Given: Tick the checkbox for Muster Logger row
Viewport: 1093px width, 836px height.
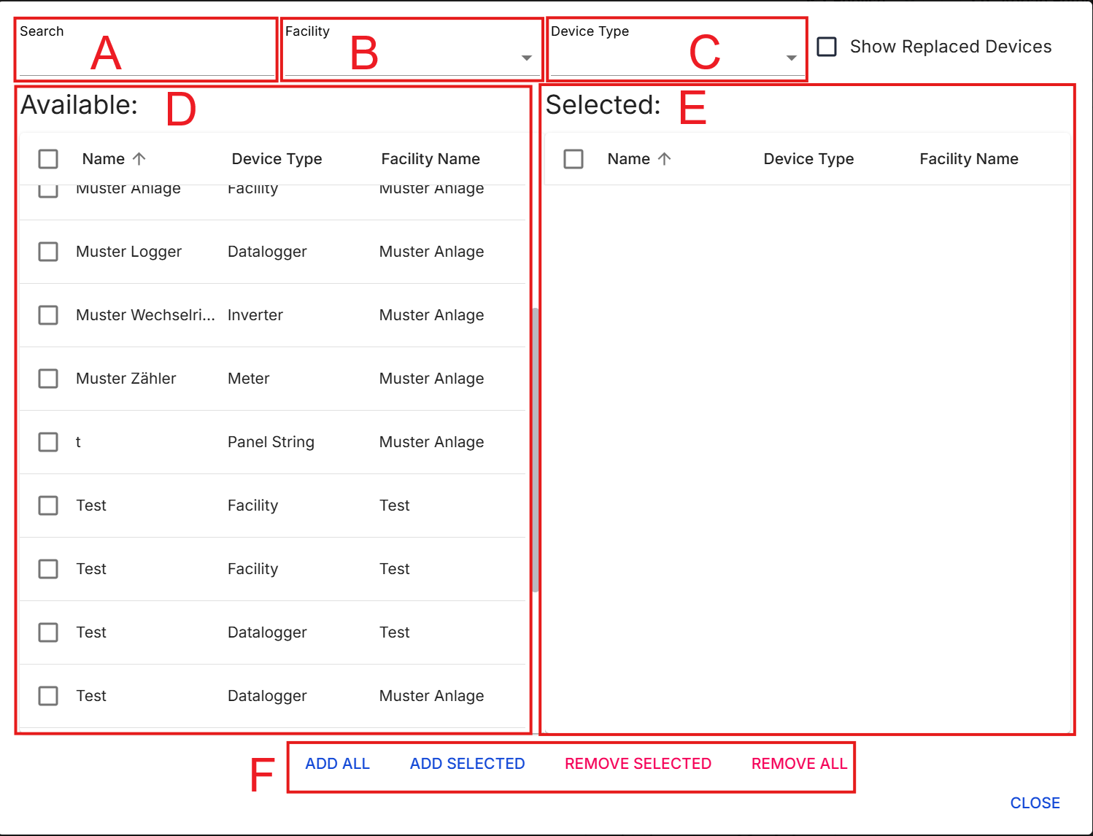Looking at the screenshot, I should (x=48, y=252).
